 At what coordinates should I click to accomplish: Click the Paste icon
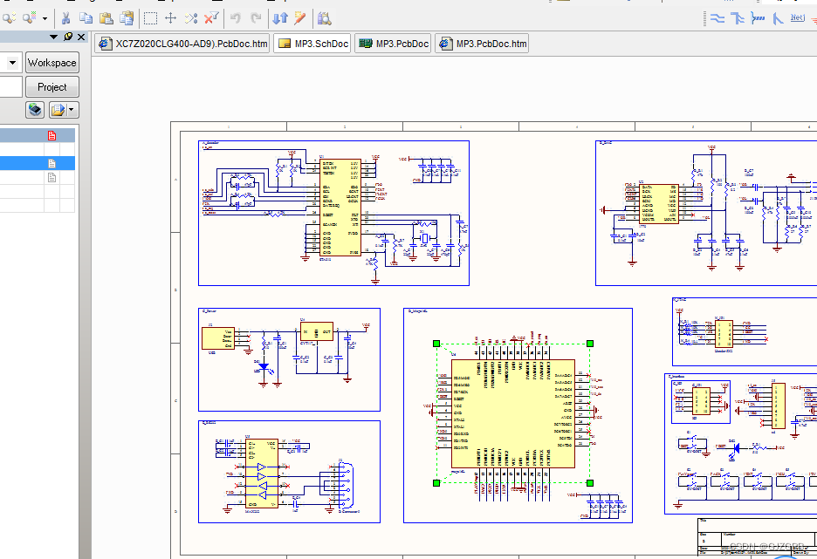(106, 17)
